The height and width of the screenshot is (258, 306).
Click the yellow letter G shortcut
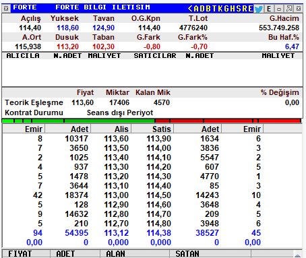(226, 9)
